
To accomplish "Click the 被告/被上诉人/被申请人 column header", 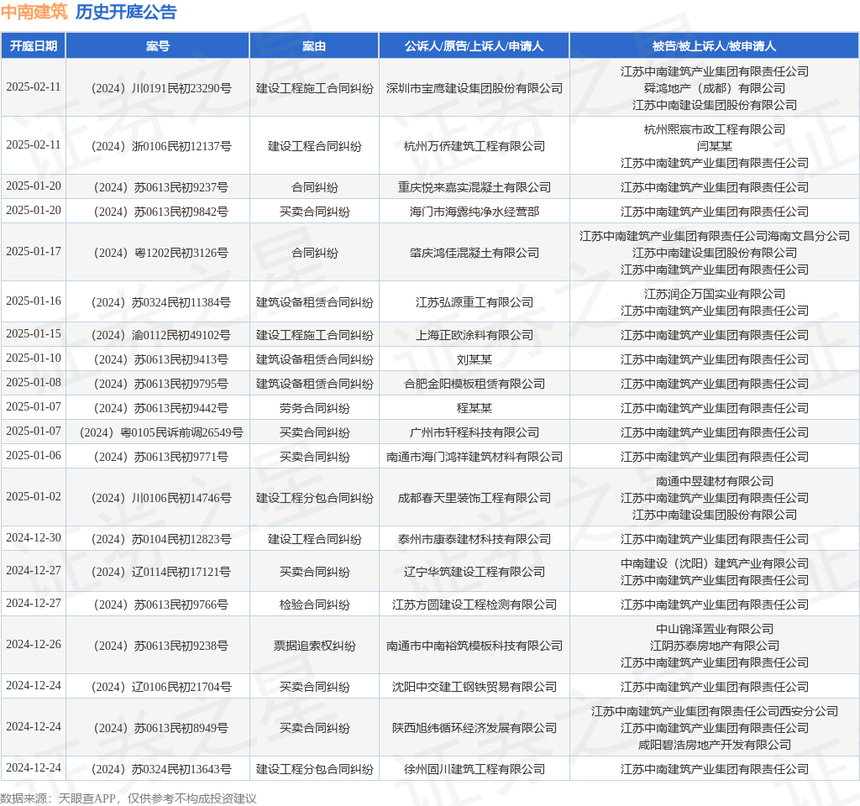I will point(714,46).
